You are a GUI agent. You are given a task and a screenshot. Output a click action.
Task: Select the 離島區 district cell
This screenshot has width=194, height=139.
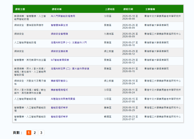[x=108, y=108]
